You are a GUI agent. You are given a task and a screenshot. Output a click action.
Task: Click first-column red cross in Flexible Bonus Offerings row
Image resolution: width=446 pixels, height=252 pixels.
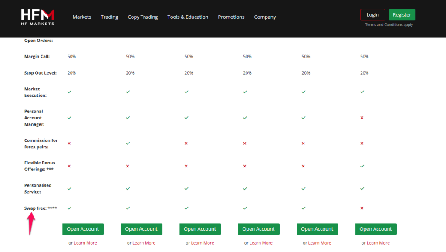pyautogui.click(x=69, y=166)
